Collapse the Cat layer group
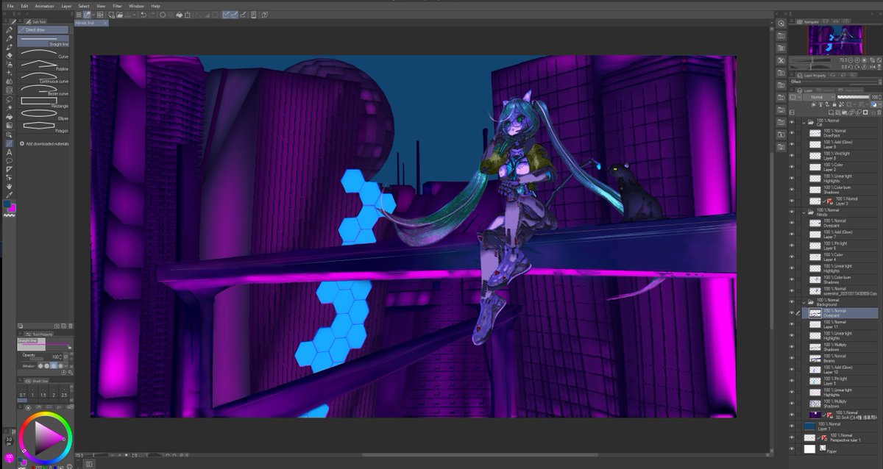Screen dimensions: 883x469 (804, 121)
